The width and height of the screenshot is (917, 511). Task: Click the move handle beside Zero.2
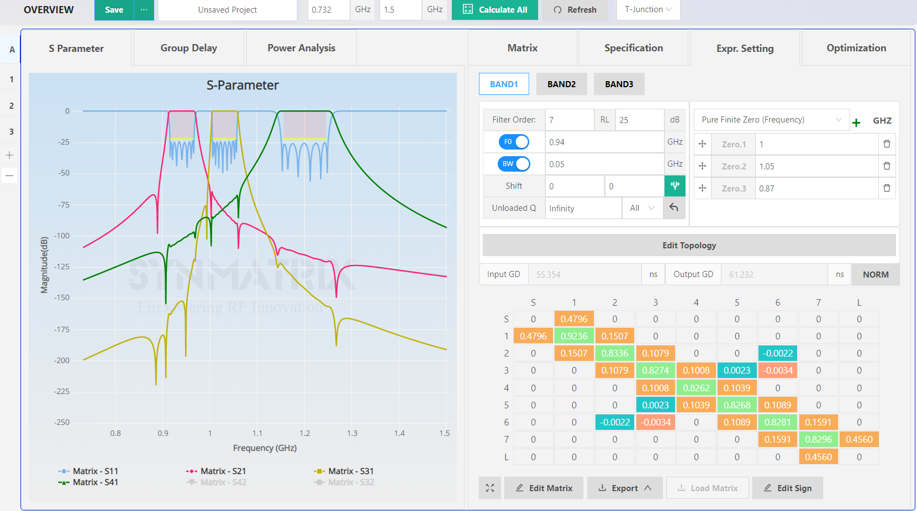pyautogui.click(x=702, y=166)
